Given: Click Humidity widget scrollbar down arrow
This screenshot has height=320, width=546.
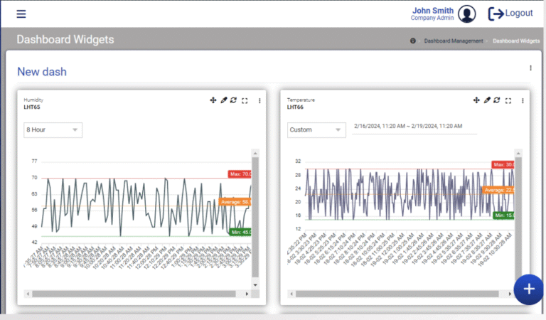Looking at the screenshot, I should [255, 285].
